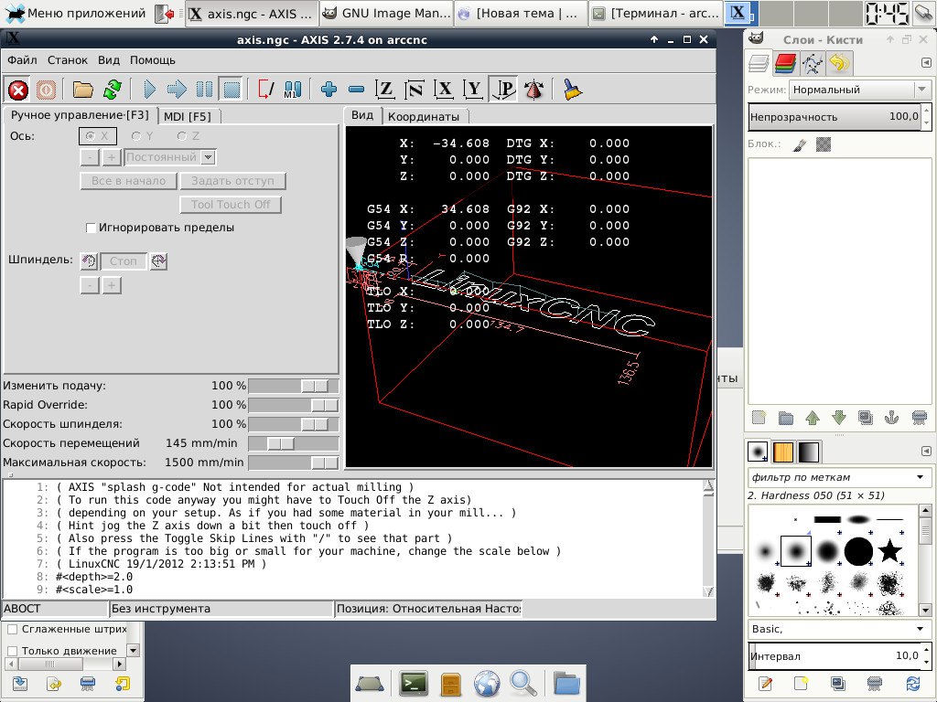Open the 'Станок' menu
This screenshot has width=937, height=702.
pos(68,60)
